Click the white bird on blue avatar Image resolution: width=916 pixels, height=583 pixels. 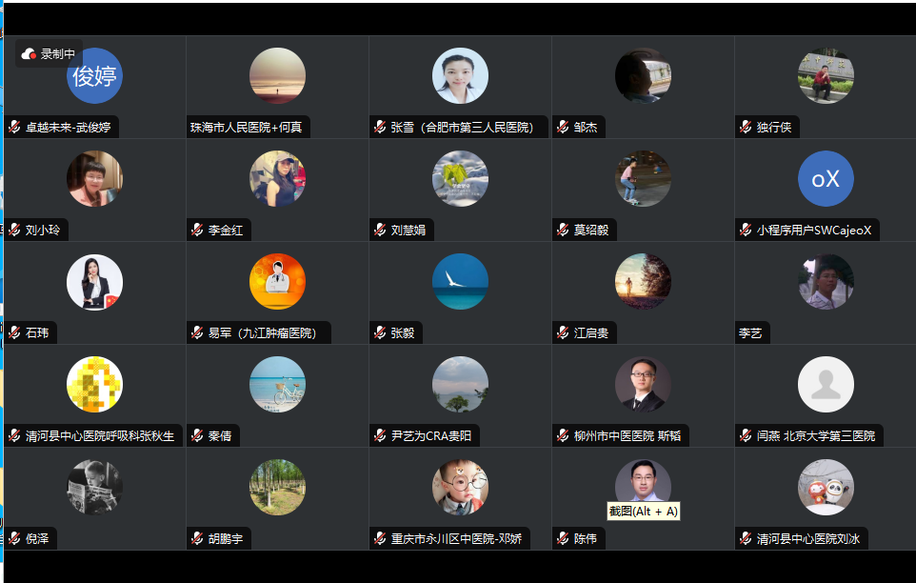460,282
